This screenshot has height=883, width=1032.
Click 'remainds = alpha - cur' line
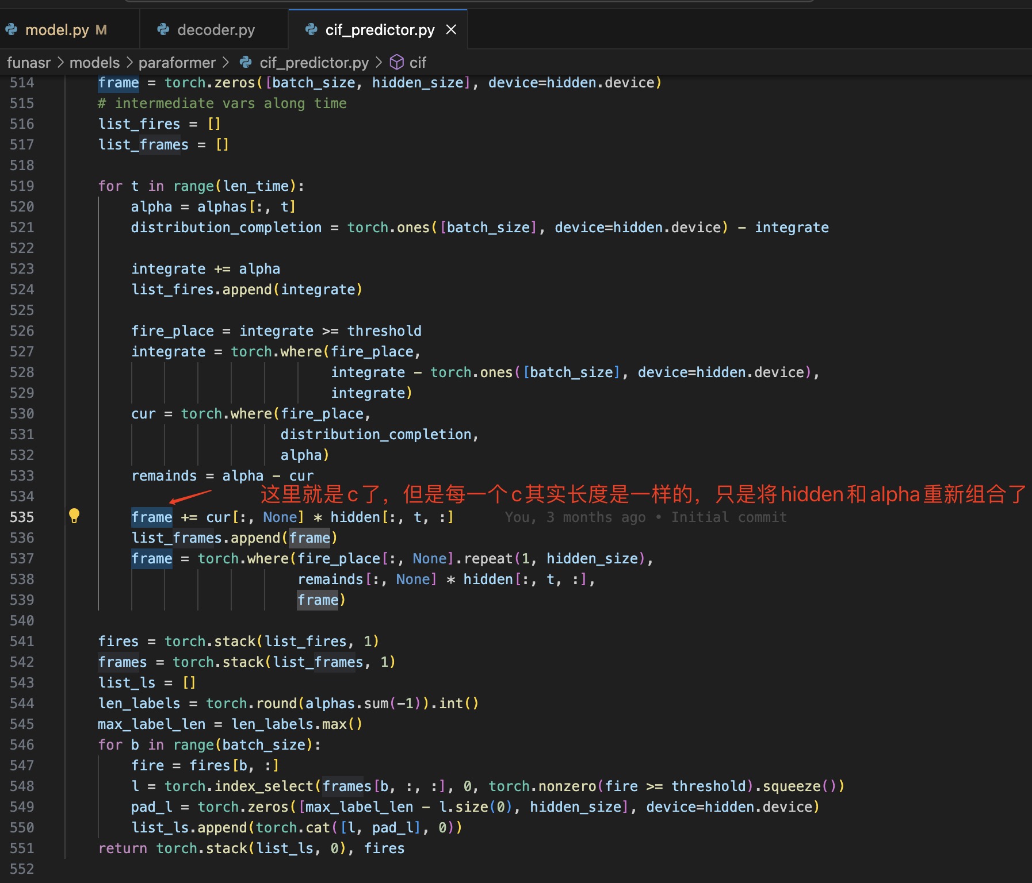(223, 476)
